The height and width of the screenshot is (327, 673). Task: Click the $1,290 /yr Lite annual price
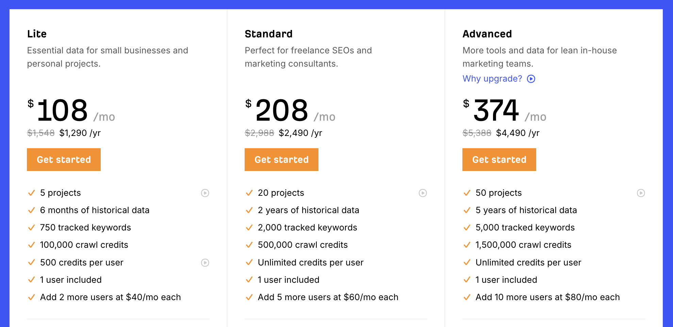click(80, 133)
